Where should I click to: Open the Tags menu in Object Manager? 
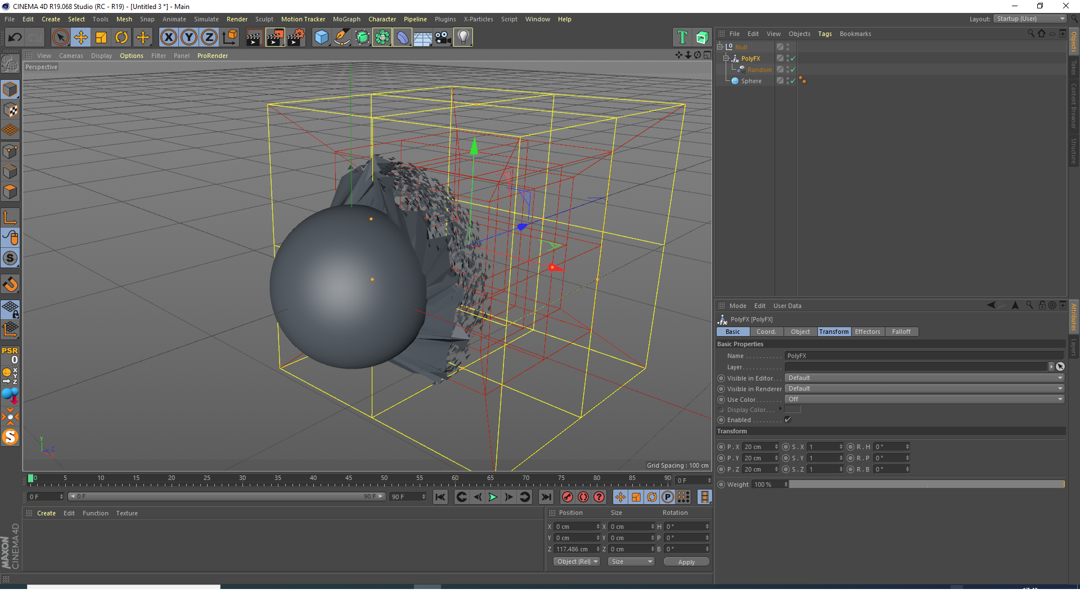click(825, 34)
